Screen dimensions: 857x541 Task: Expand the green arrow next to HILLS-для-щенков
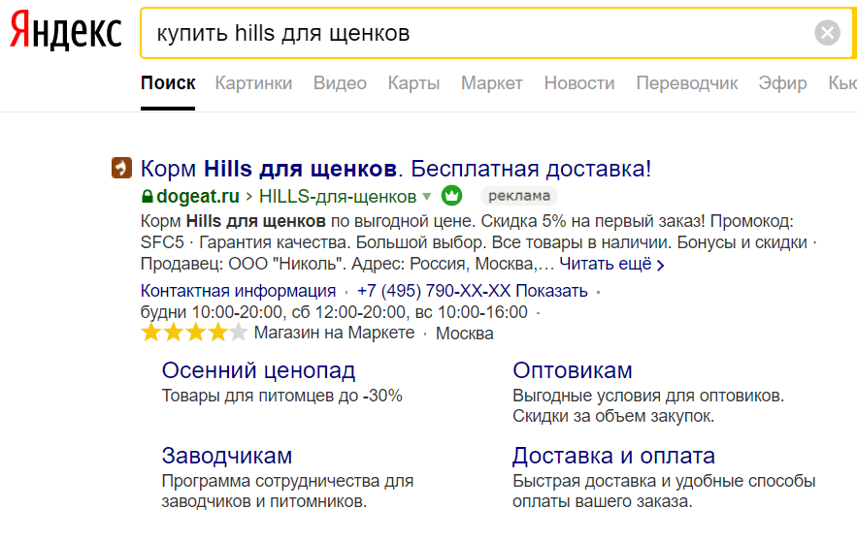[426, 197]
